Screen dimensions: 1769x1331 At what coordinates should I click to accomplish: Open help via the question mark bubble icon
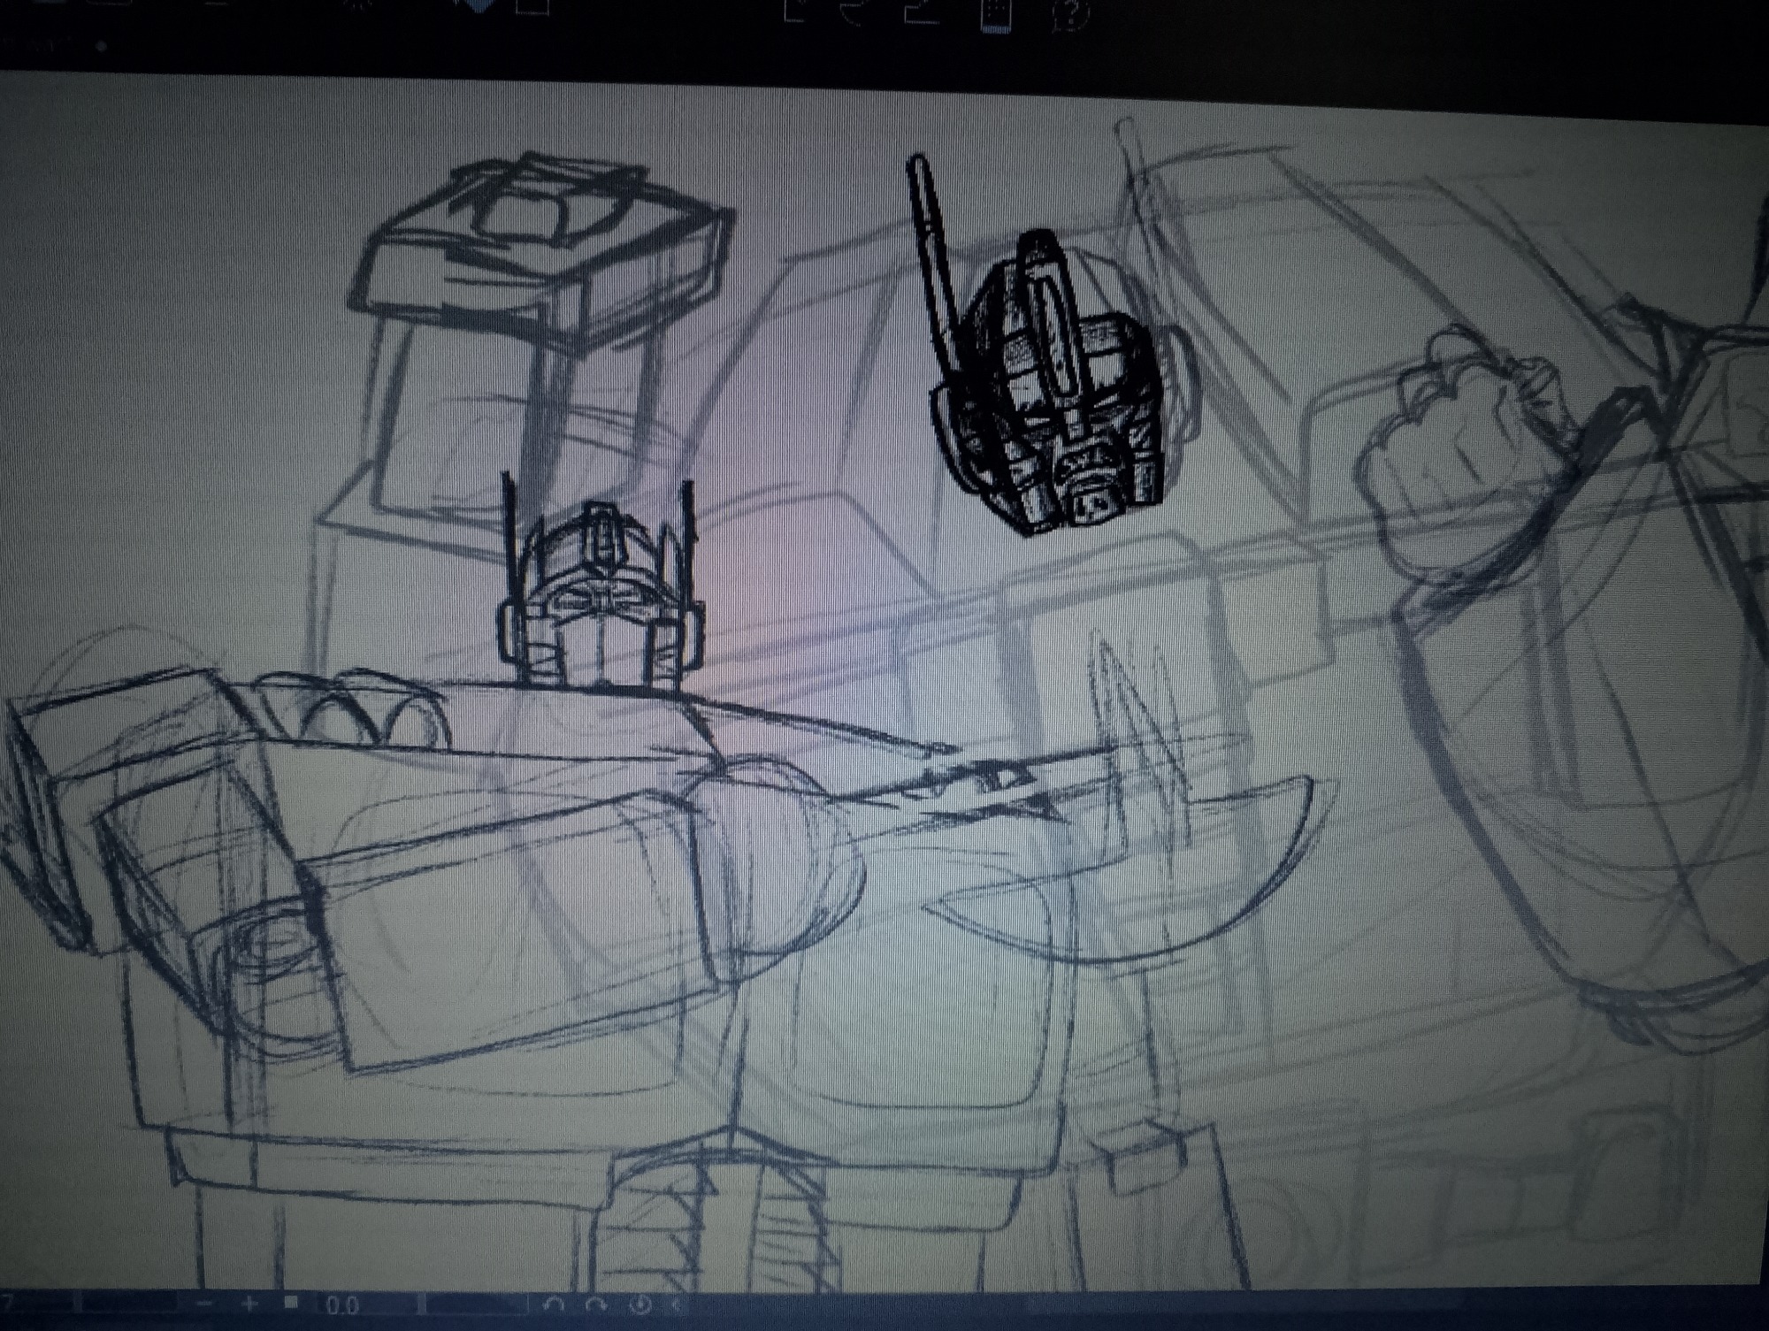[1071, 14]
